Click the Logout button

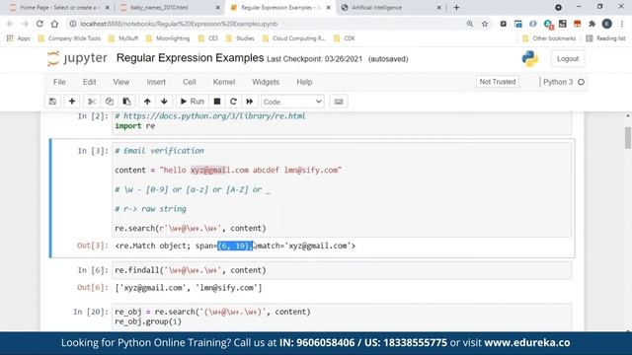click(x=568, y=59)
